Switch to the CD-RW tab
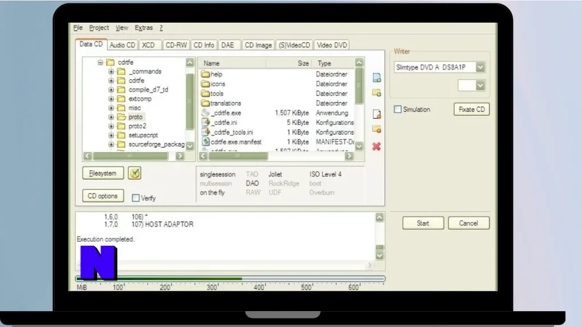The image size is (582, 327). coord(176,45)
